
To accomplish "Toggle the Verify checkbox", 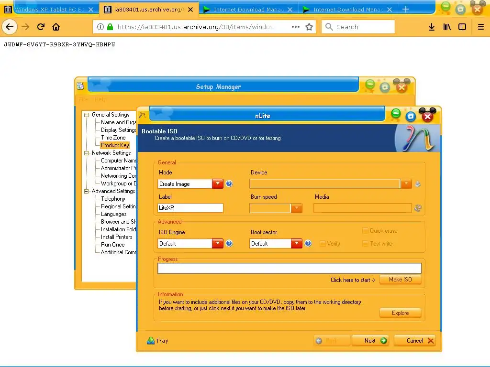I will [323, 243].
